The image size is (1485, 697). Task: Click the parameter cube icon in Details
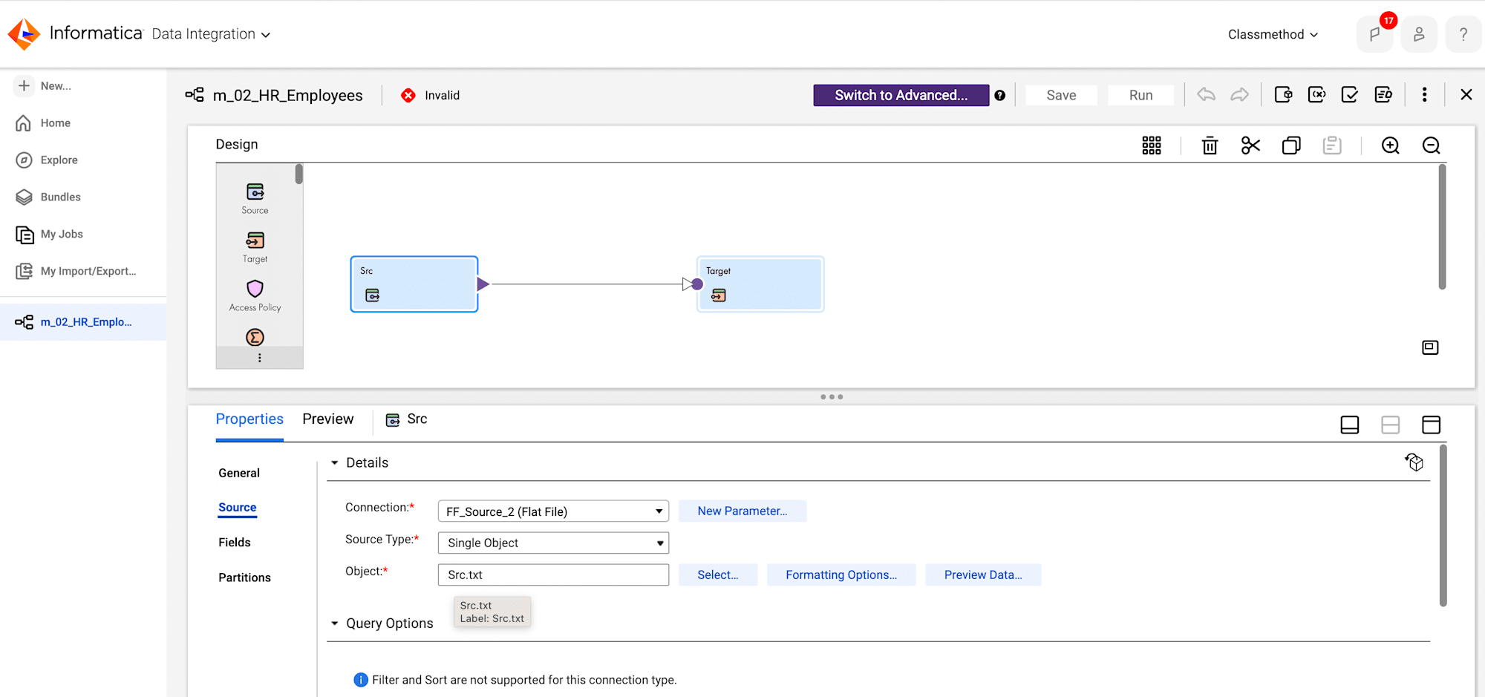click(1414, 462)
